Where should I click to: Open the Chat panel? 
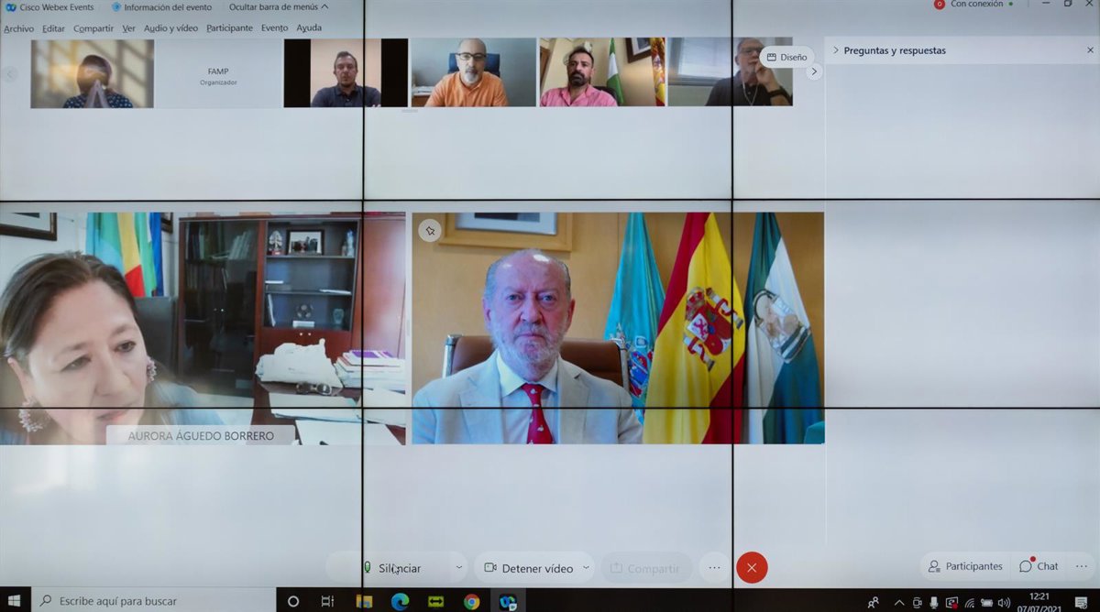click(x=1039, y=566)
